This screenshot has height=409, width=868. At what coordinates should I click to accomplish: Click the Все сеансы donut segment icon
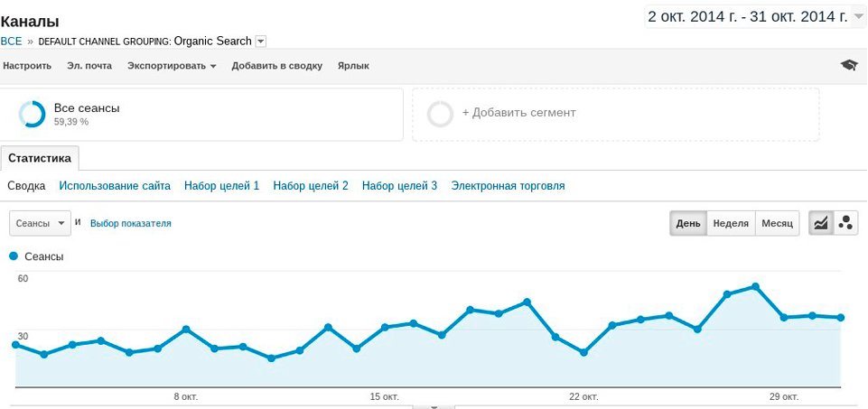click(33, 115)
